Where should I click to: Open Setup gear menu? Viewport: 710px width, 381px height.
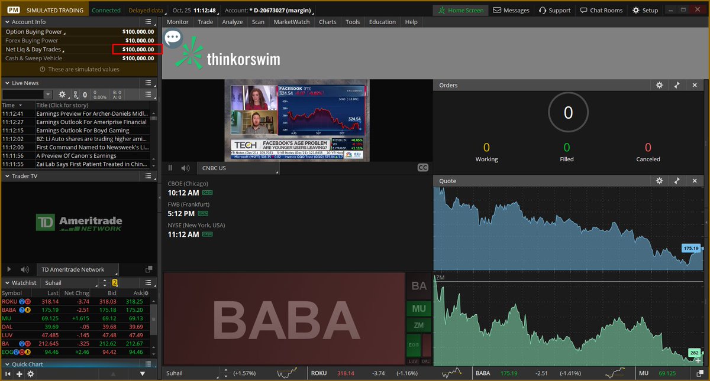coord(645,10)
